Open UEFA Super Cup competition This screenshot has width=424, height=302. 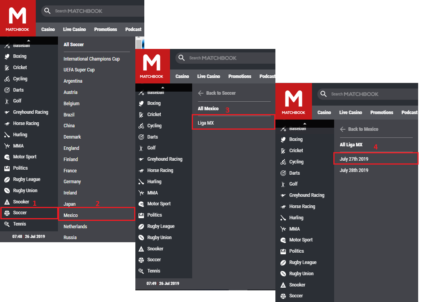[79, 70]
